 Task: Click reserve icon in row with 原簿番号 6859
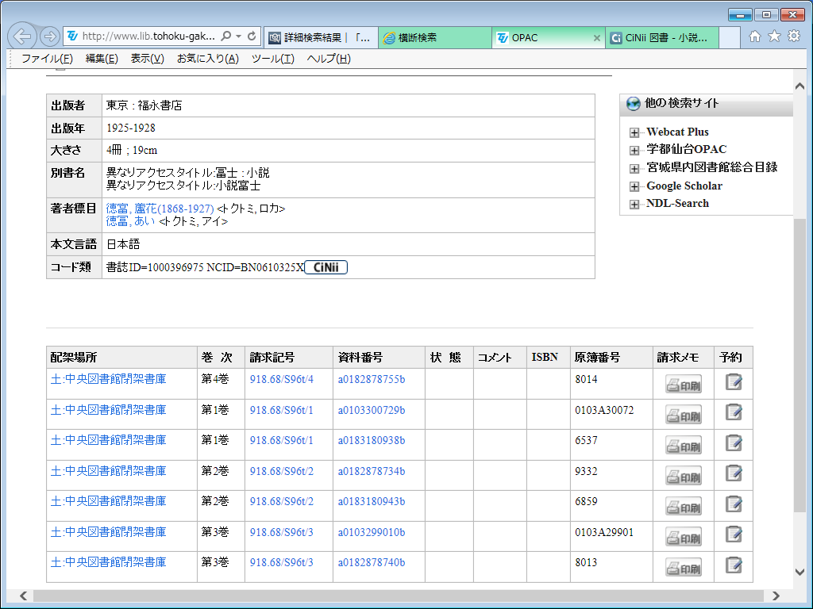pyautogui.click(x=734, y=504)
